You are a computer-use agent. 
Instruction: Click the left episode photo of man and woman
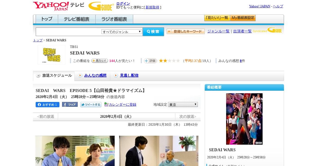75,151
